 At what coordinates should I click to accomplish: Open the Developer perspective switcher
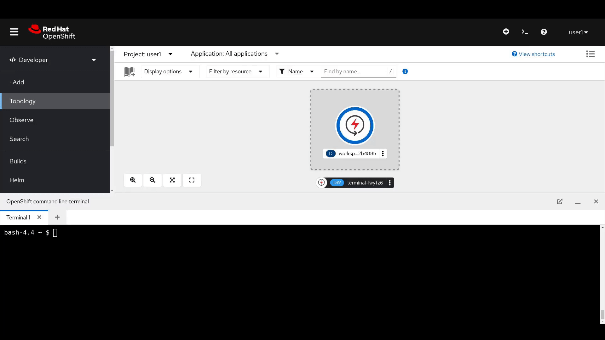tap(53, 60)
